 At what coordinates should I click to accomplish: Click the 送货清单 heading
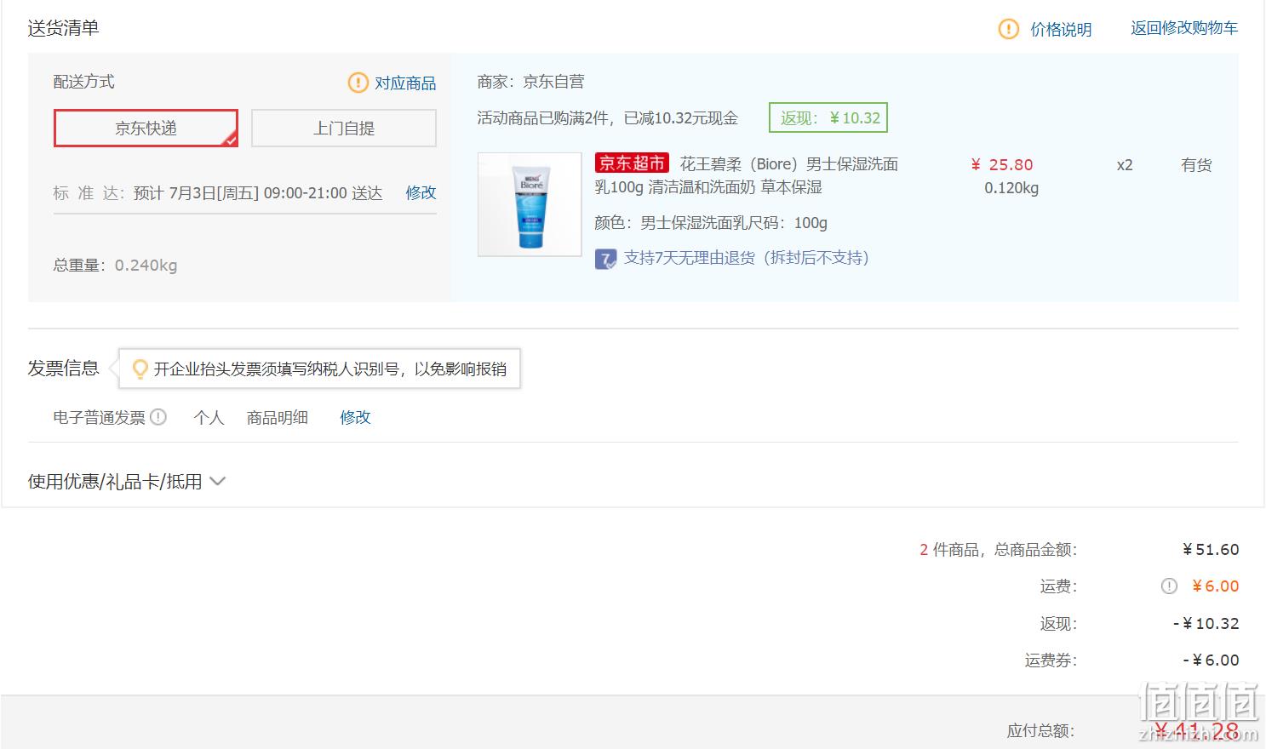tap(64, 28)
